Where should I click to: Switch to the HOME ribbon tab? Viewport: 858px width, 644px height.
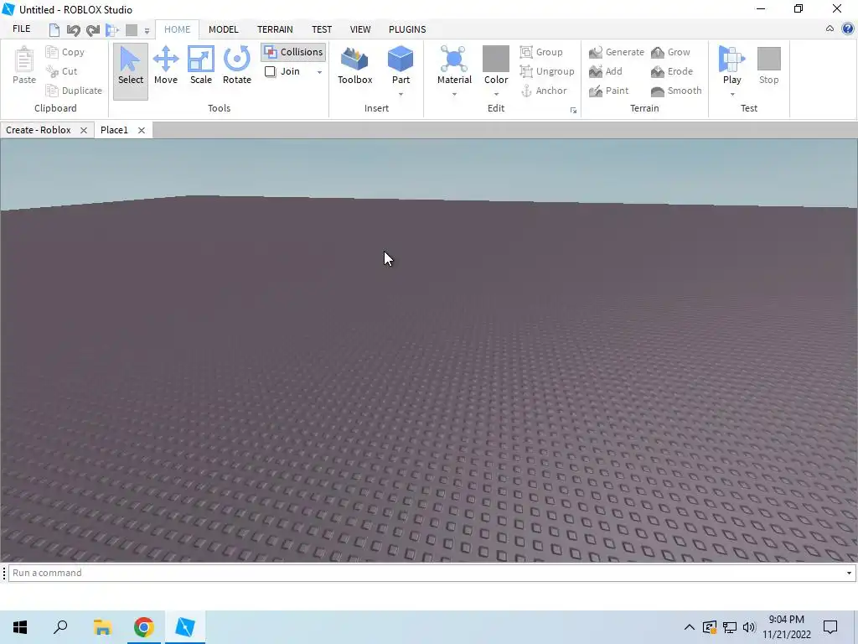(178, 29)
